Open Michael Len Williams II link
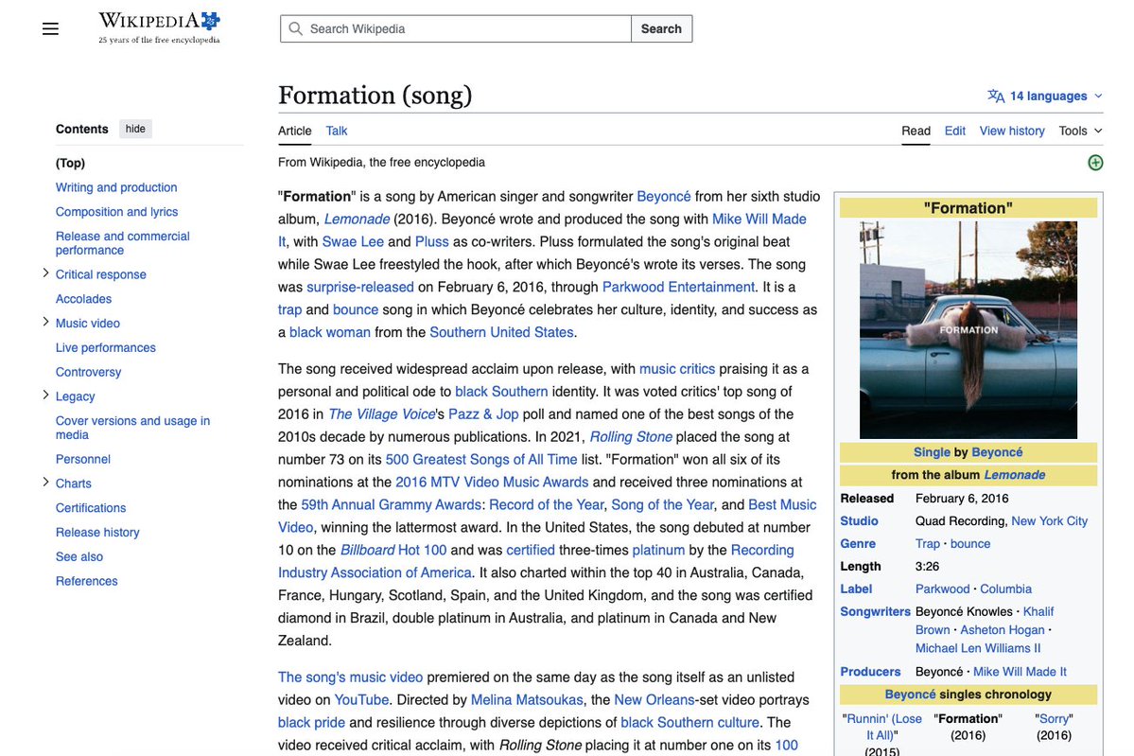 click(x=978, y=649)
